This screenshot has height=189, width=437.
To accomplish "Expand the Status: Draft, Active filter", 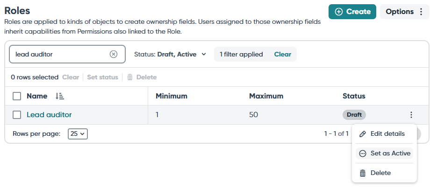I will (170, 54).
